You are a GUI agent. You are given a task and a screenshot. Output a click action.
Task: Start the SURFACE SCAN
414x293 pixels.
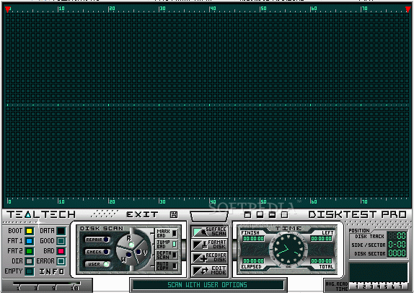coord(209,232)
